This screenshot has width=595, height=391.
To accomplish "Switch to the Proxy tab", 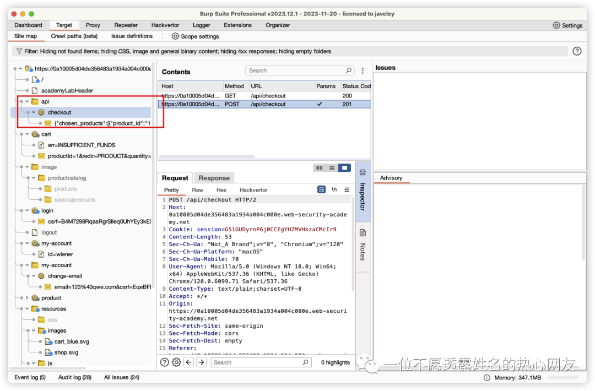I will tap(93, 25).
